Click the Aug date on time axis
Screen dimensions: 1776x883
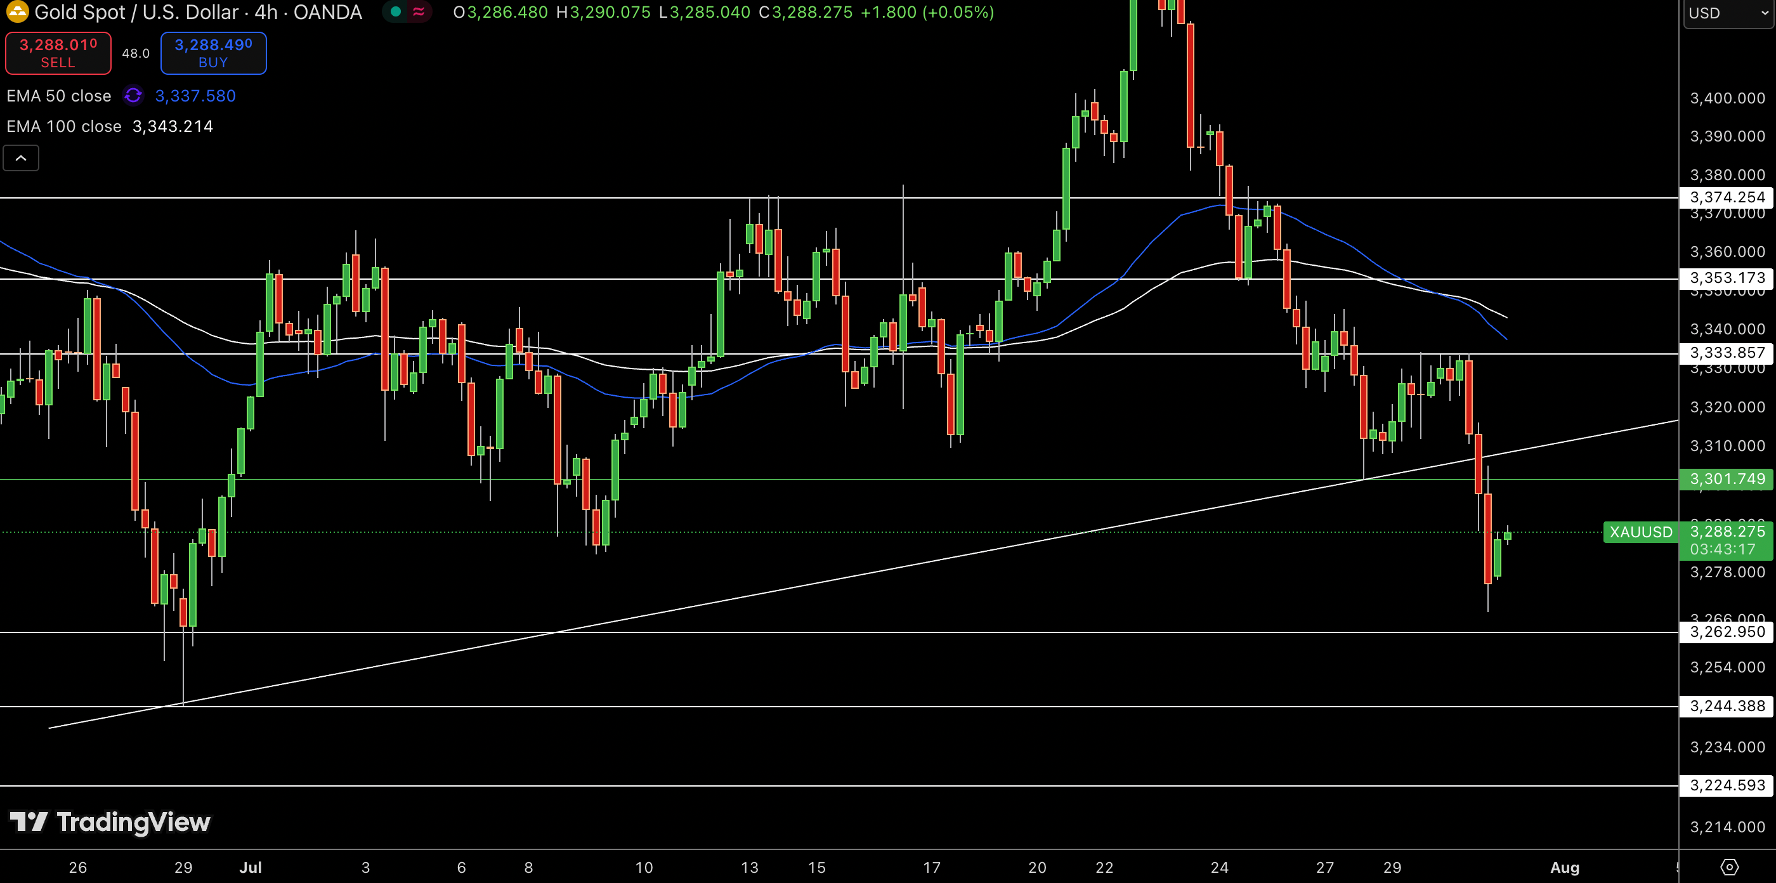[1564, 867]
